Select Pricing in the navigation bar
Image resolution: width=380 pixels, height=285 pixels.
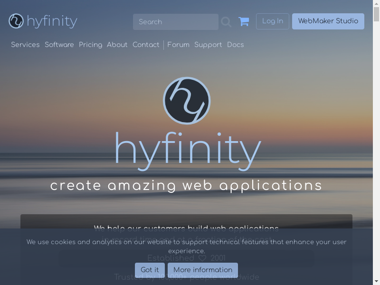coord(90,45)
